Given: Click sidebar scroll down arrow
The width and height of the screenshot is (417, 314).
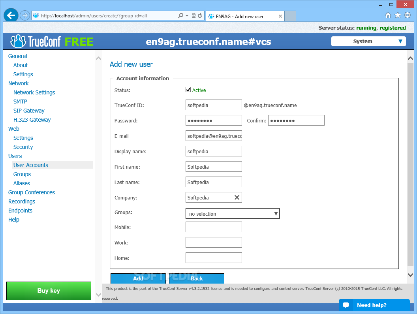Looking at the screenshot, I should pos(98,295).
